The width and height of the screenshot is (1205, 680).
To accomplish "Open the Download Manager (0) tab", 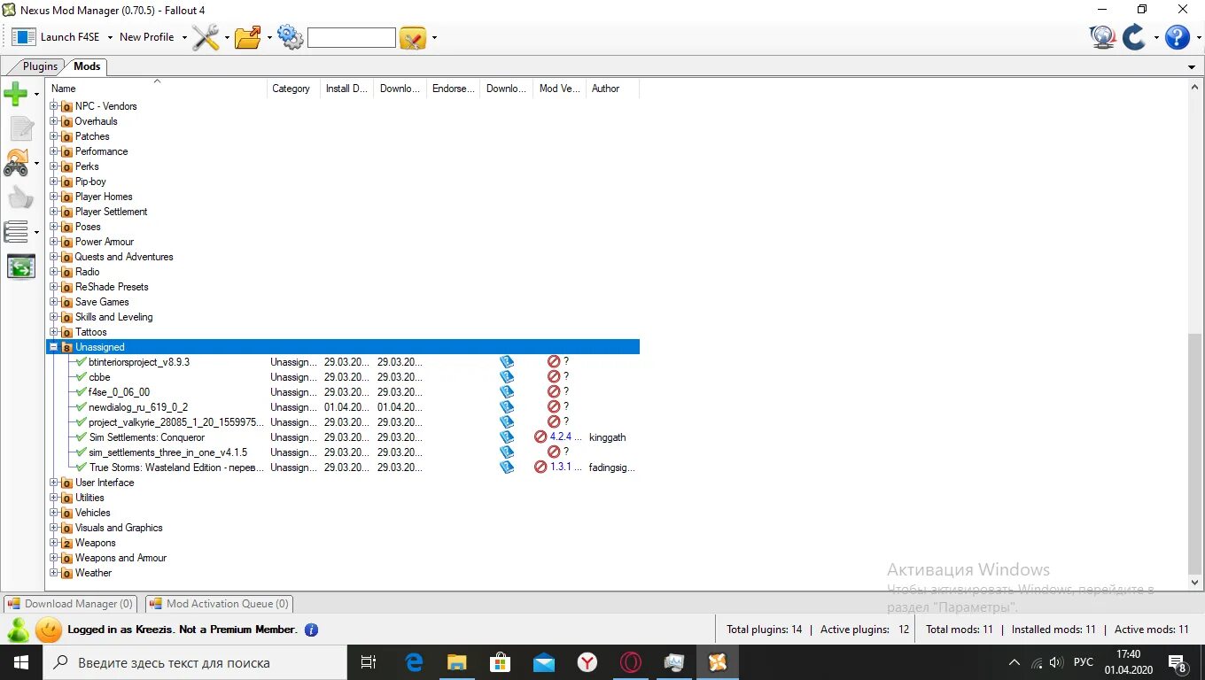I will (71, 604).
